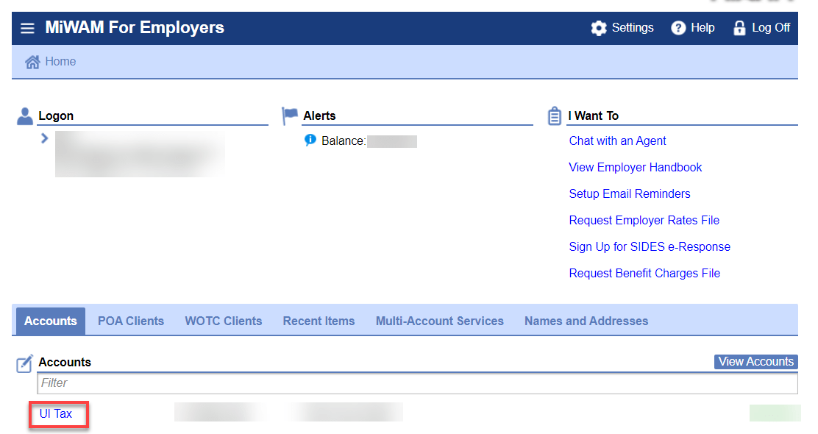Open the hamburger navigation menu
Viewport: 818px width, 434px height.
tap(27, 28)
